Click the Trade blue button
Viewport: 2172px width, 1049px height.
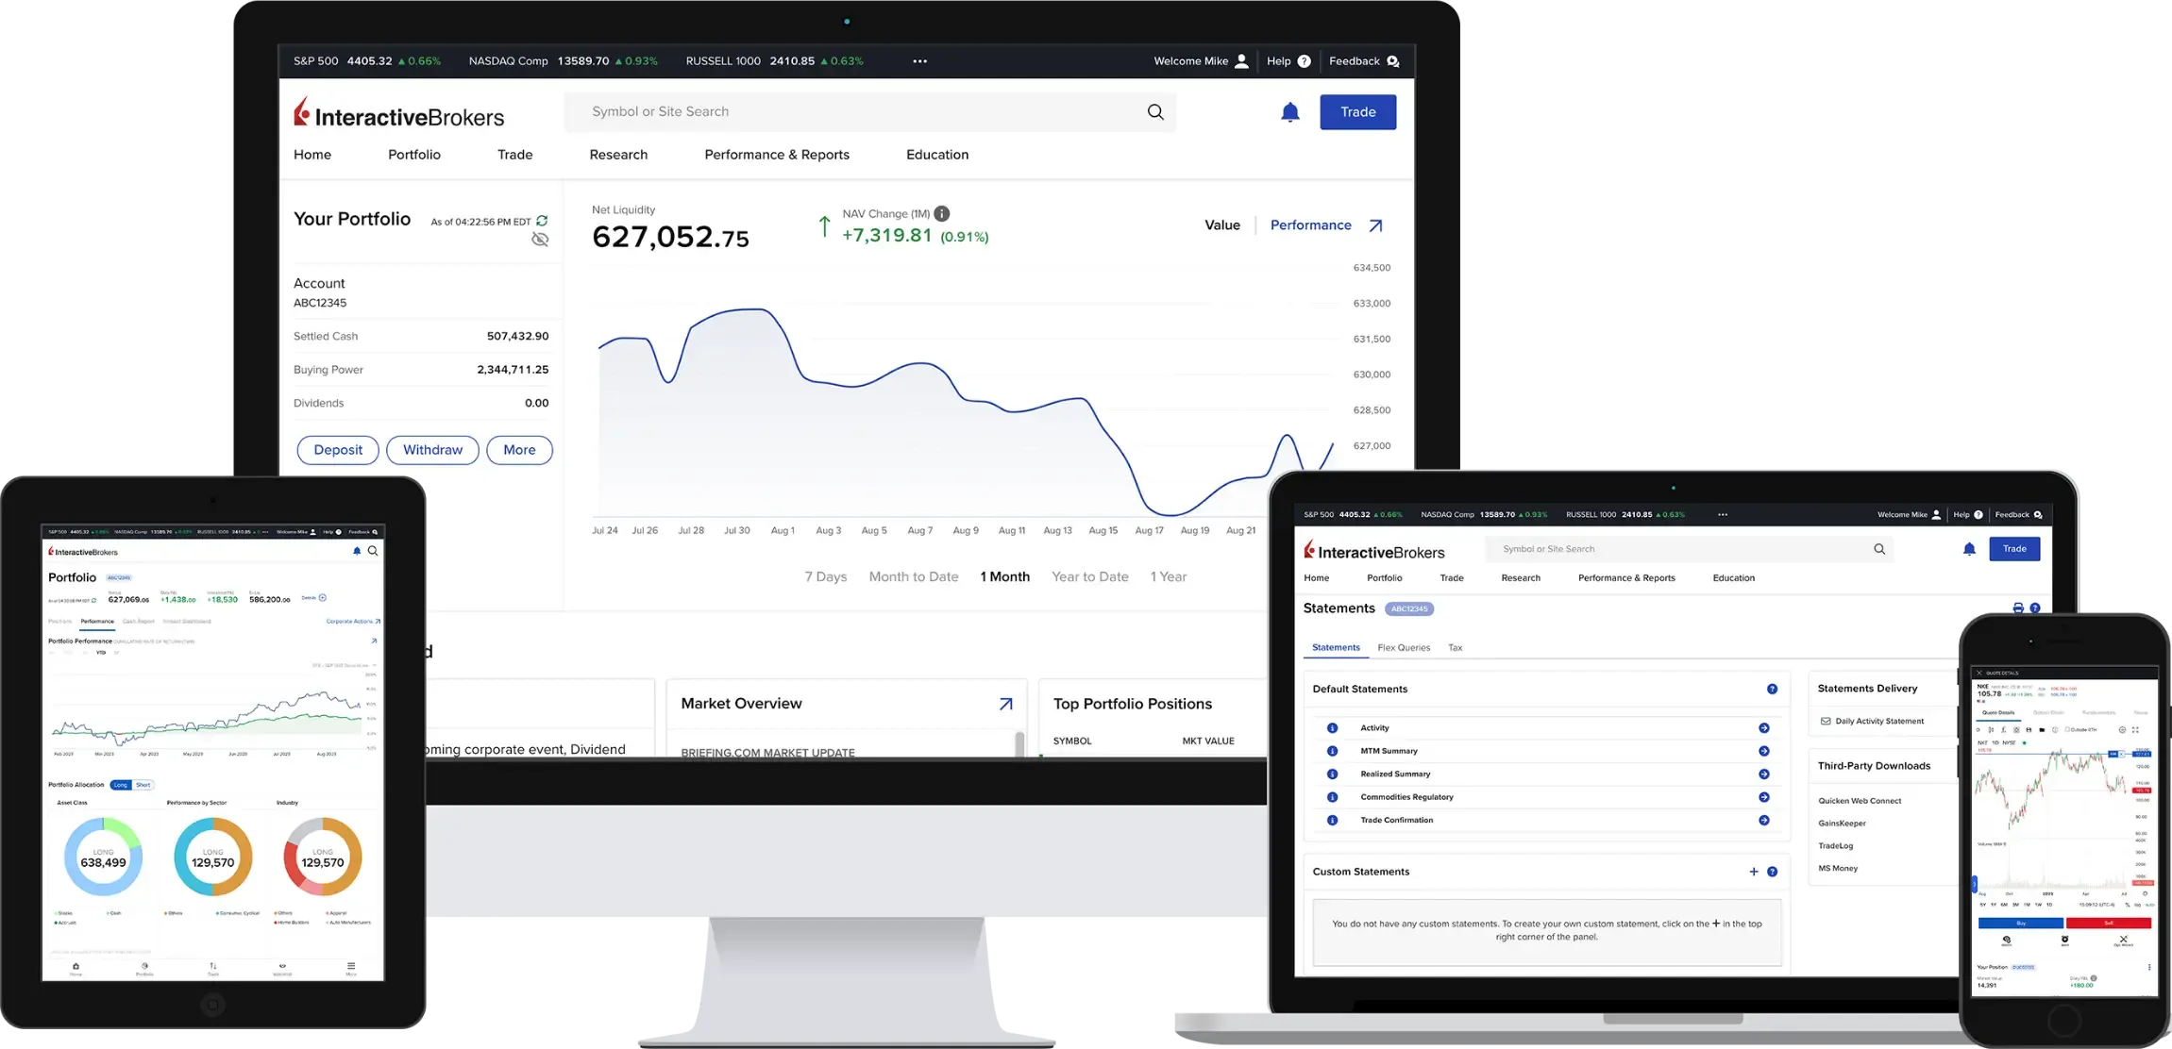[x=1357, y=110]
